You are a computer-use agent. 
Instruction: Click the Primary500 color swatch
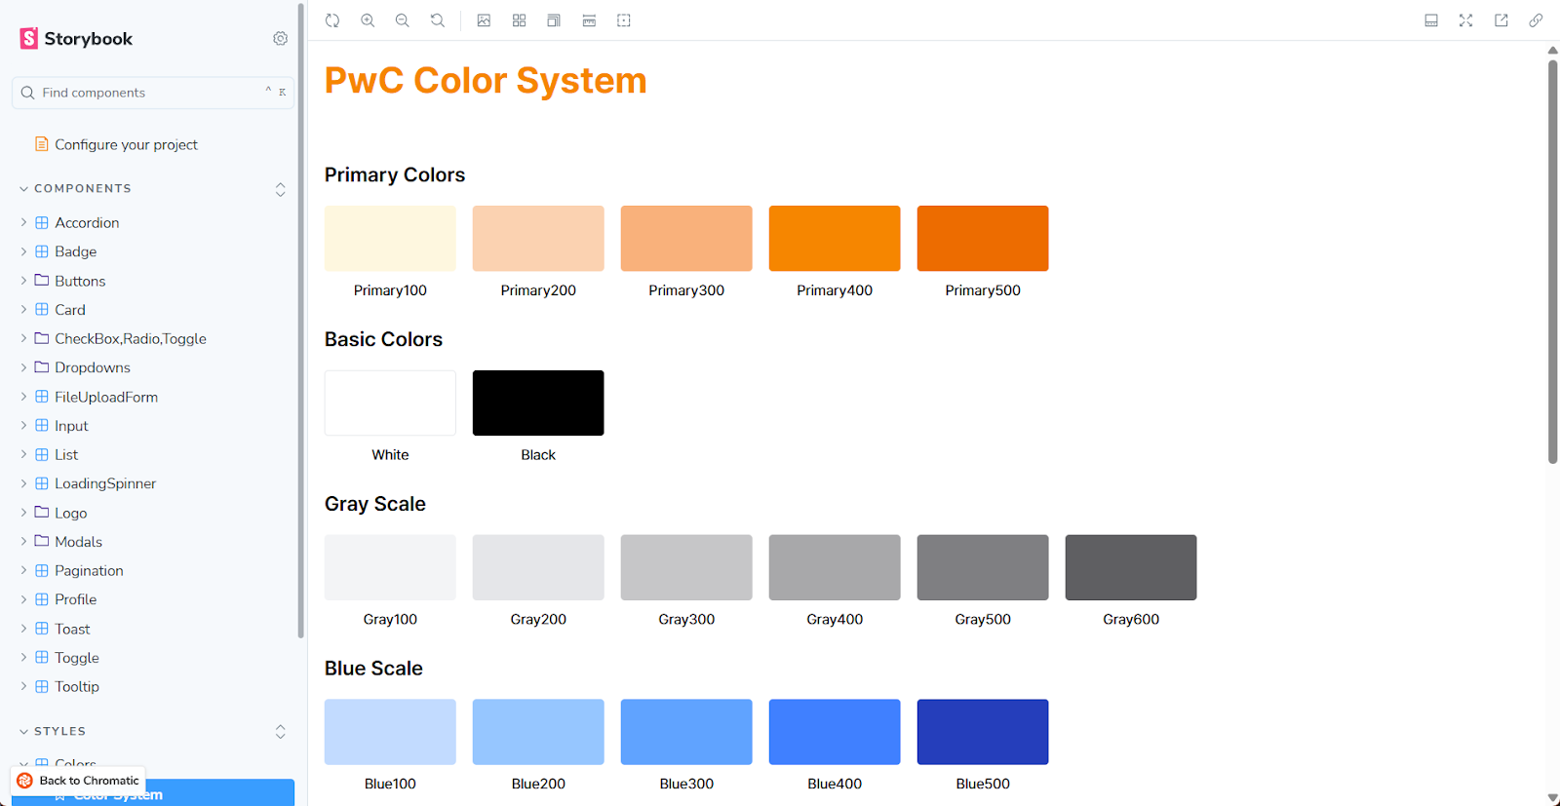(x=983, y=238)
